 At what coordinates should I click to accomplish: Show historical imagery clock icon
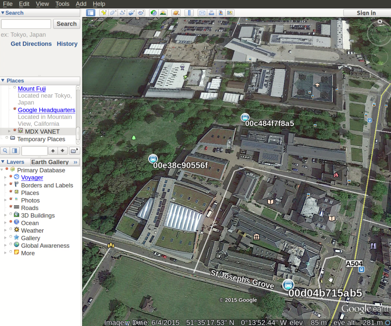click(x=154, y=13)
